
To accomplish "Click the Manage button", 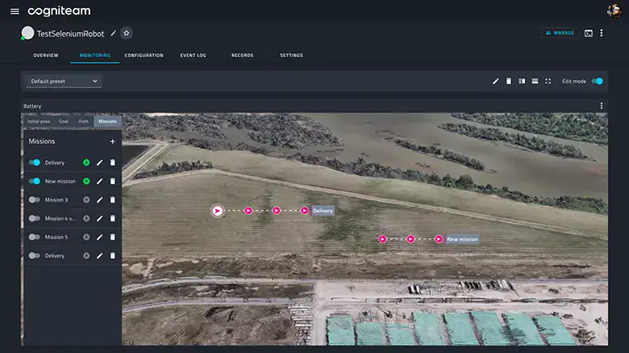I will (x=560, y=33).
